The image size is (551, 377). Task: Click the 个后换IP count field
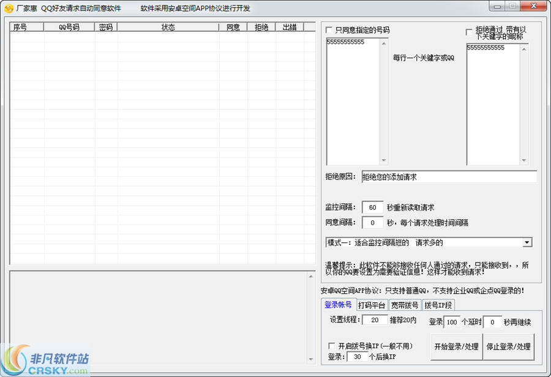point(358,357)
